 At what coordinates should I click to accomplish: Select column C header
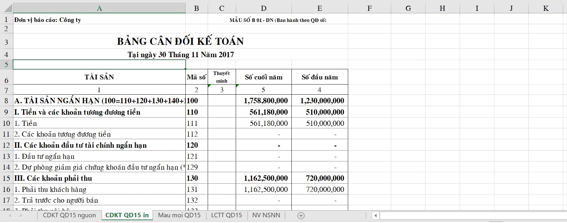coord(222,8)
